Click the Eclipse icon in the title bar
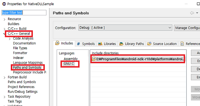Screen dimensions: 200x106 [x=4, y=4]
